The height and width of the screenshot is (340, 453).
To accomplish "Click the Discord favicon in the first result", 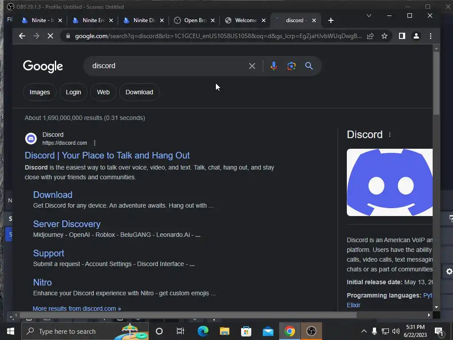I will 31,139.
